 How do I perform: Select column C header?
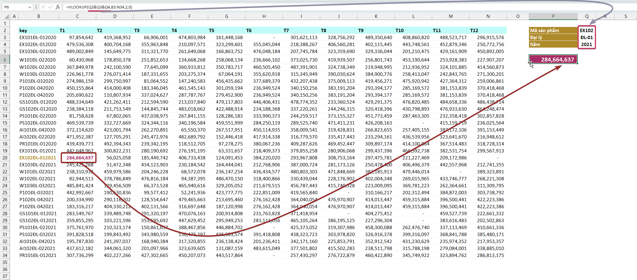click(77, 16)
